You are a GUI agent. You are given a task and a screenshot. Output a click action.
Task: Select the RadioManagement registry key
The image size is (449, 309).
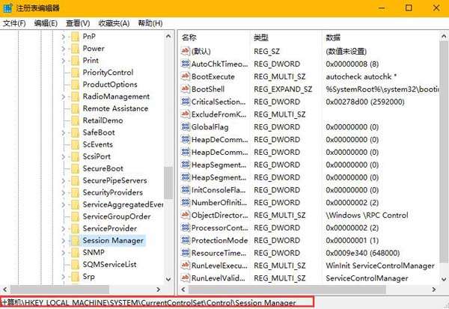click(116, 97)
